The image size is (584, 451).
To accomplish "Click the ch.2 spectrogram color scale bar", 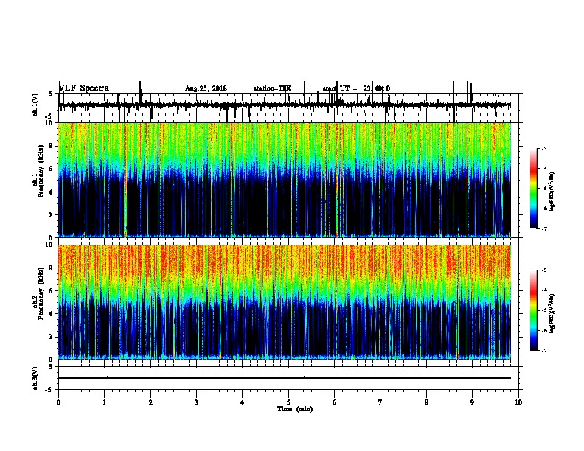I will 534,310.
